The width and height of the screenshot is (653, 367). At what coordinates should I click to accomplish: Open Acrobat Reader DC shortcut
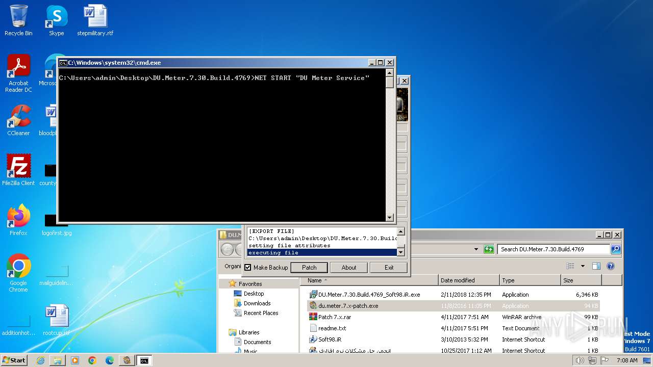coord(18,73)
